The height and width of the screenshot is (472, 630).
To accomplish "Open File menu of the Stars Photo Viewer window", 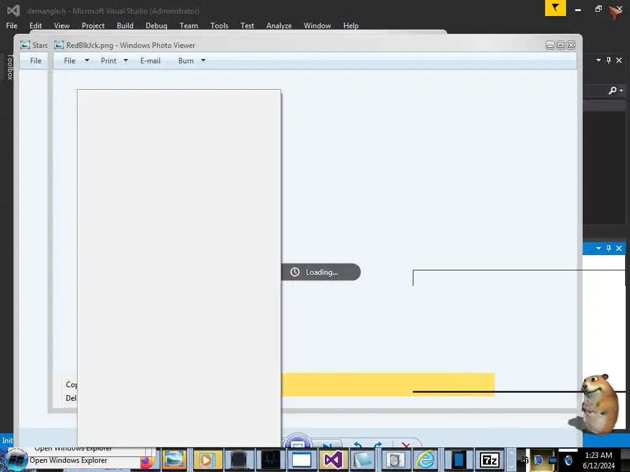I will (x=36, y=61).
